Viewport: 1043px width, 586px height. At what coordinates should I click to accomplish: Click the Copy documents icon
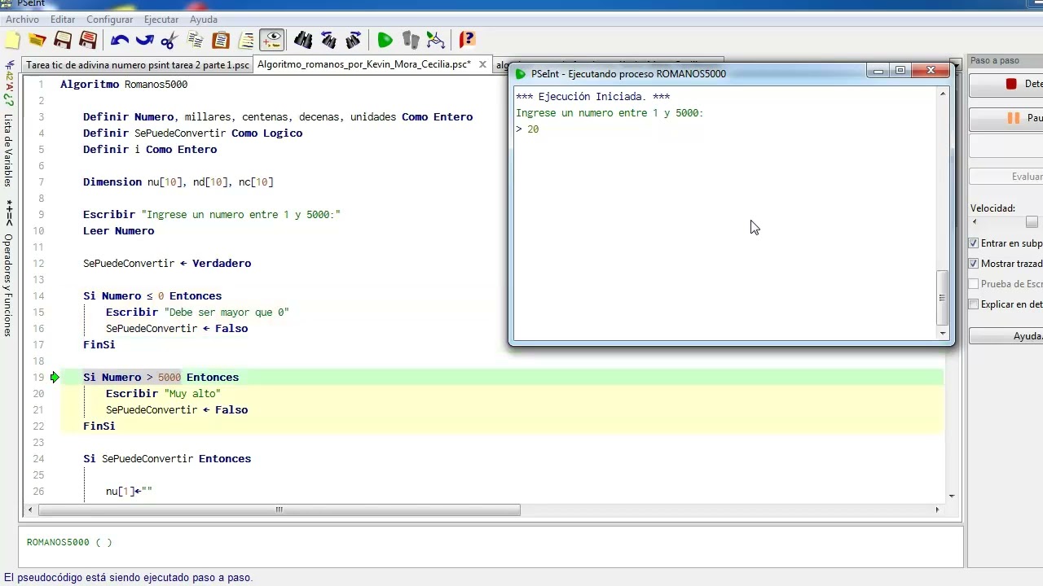point(195,40)
